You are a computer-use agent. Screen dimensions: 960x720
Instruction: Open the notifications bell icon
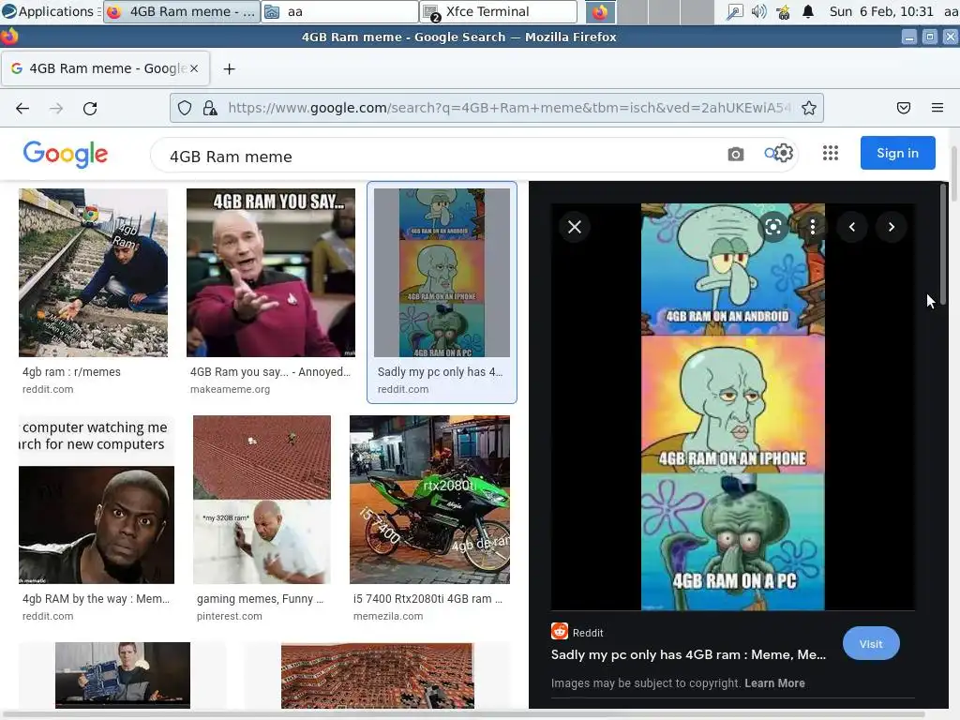808,11
